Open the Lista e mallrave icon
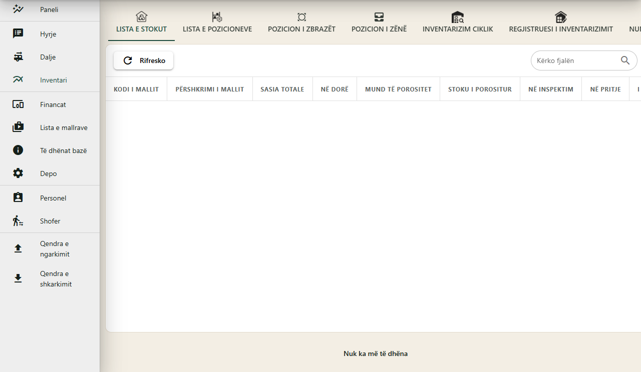 click(x=18, y=127)
